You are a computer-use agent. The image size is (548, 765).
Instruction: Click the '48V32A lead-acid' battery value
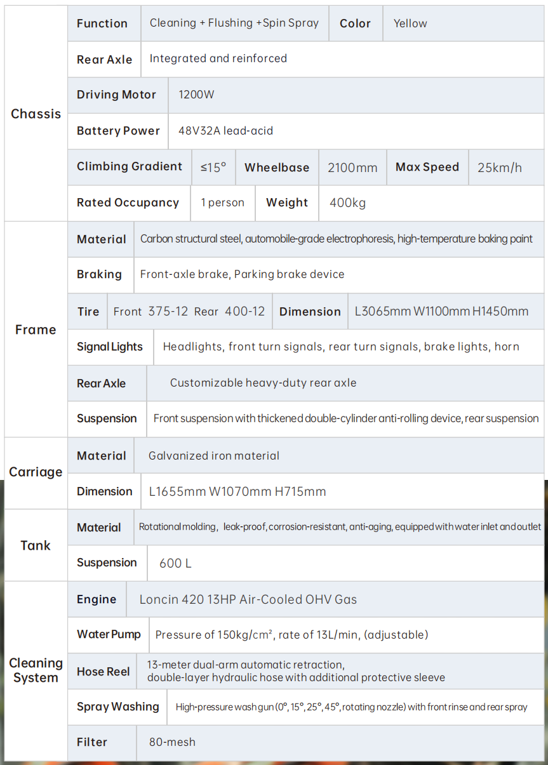[x=225, y=131]
